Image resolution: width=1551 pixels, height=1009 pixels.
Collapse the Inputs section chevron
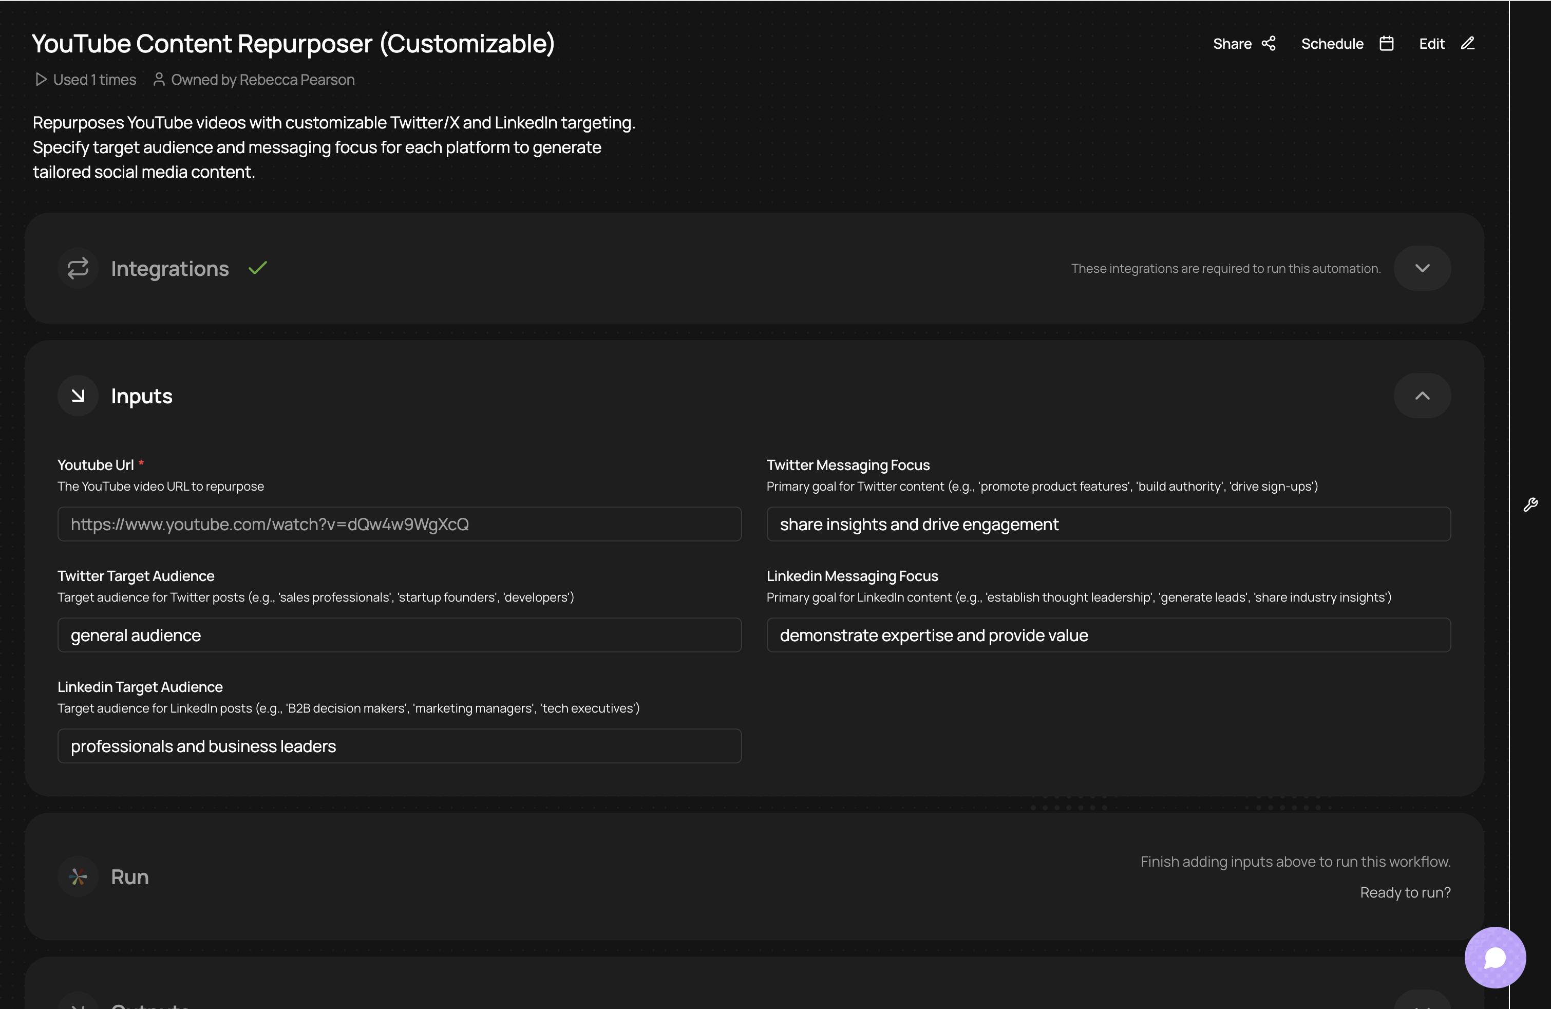coord(1422,396)
